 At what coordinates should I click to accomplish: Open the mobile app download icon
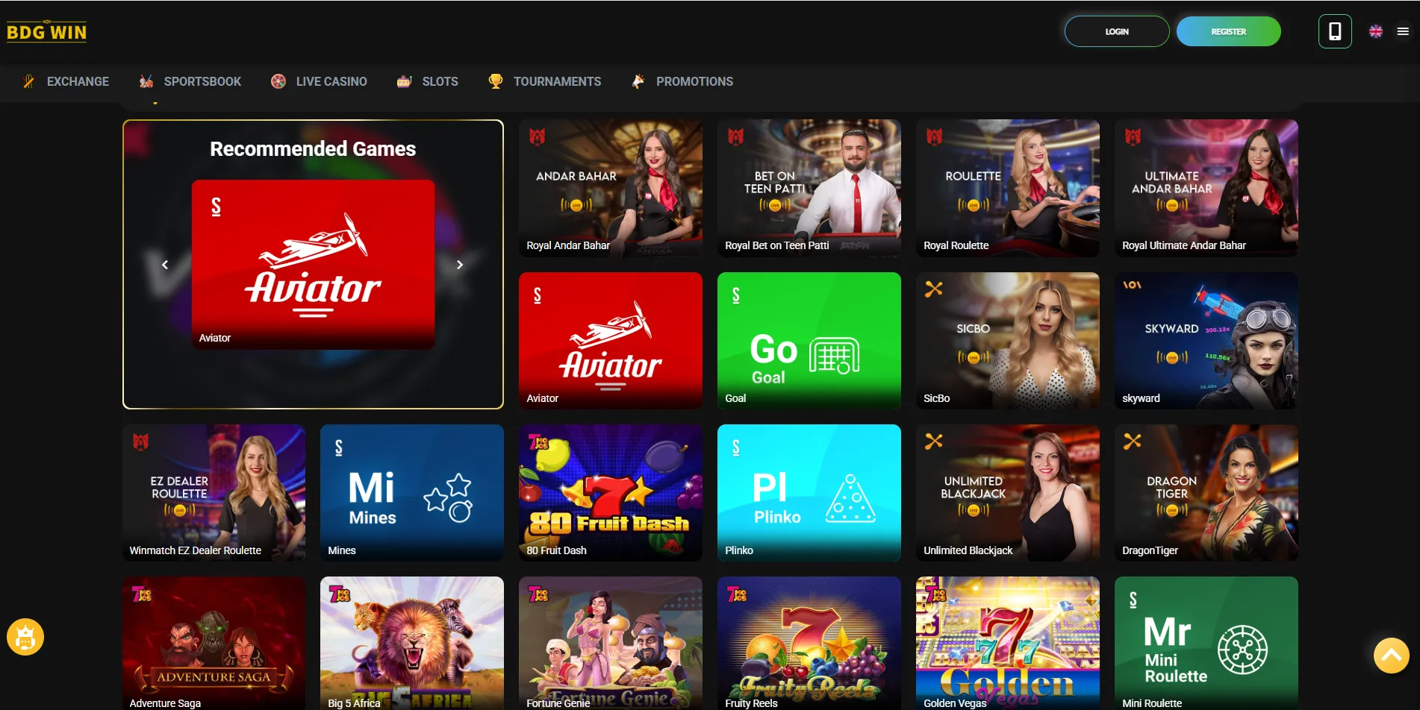tap(1335, 31)
